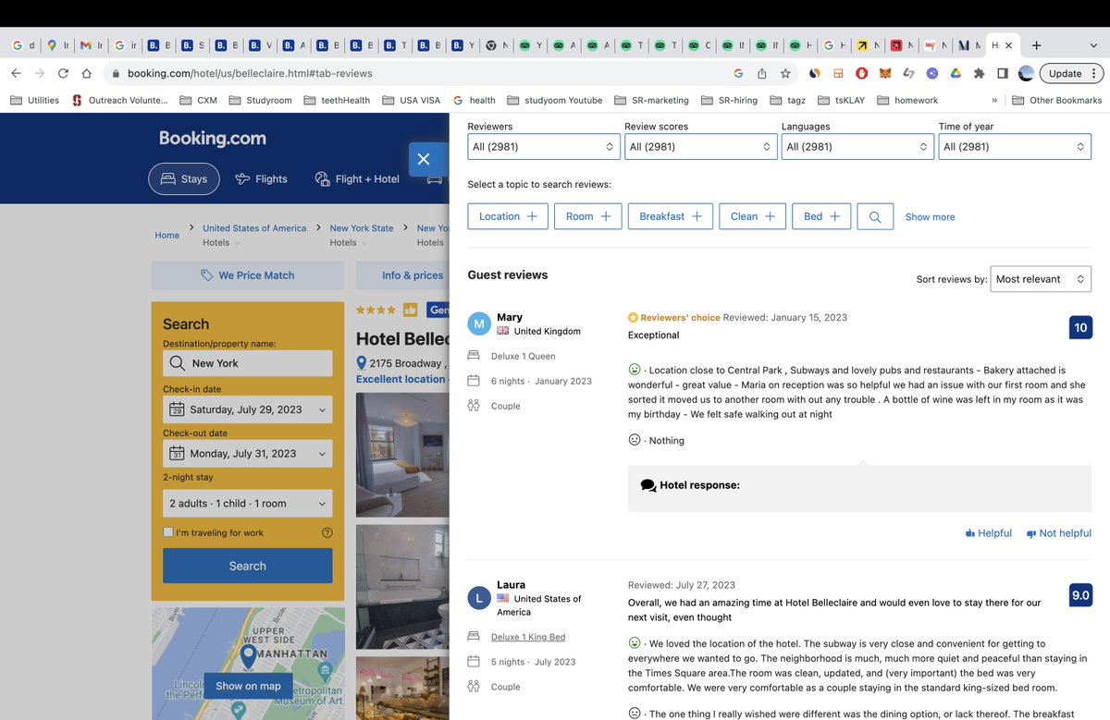Open the Similarweb orange-blue extension icon
The height and width of the screenshot is (720, 1110).
coord(815,73)
